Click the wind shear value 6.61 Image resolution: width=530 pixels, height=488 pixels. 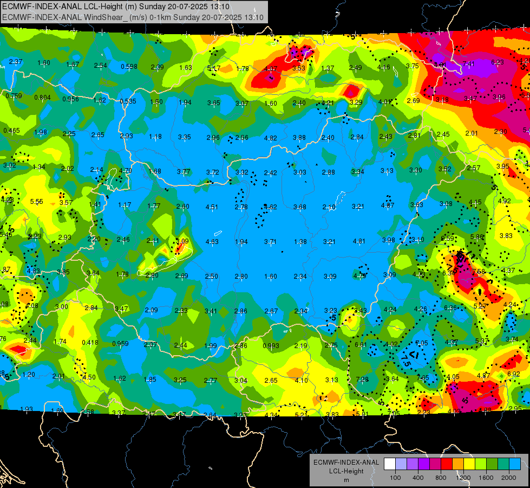[x=361, y=345]
